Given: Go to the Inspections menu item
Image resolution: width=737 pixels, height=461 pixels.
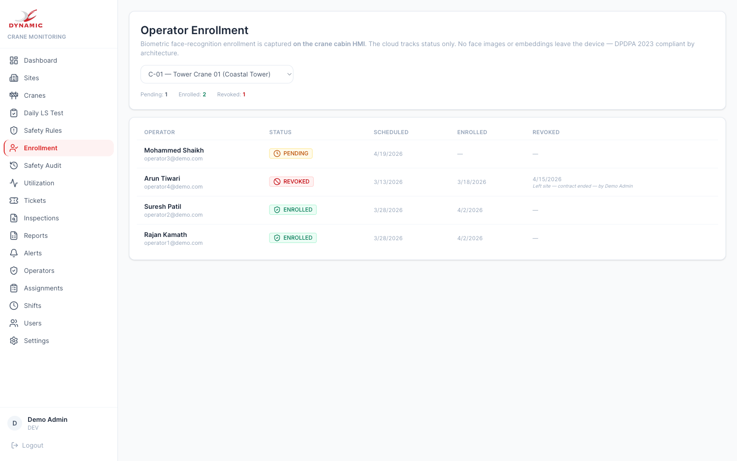Looking at the screenshot, I should (41, 218).
